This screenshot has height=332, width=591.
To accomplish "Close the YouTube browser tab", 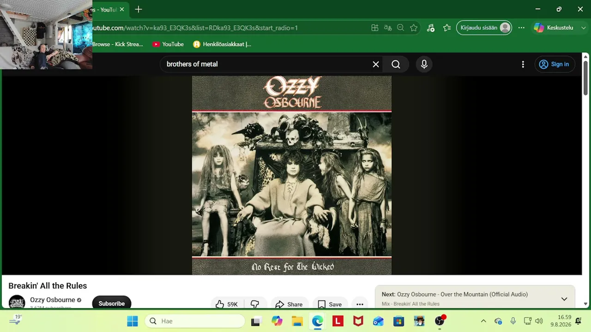I will (x=122, y=9).
